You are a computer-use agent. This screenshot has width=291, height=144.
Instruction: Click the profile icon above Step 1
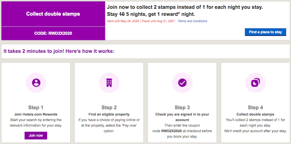coord(36,82)
